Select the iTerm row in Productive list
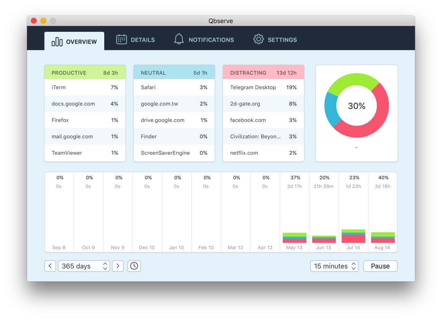The height and width of the screenshot is (320, 442). (85, 87)
